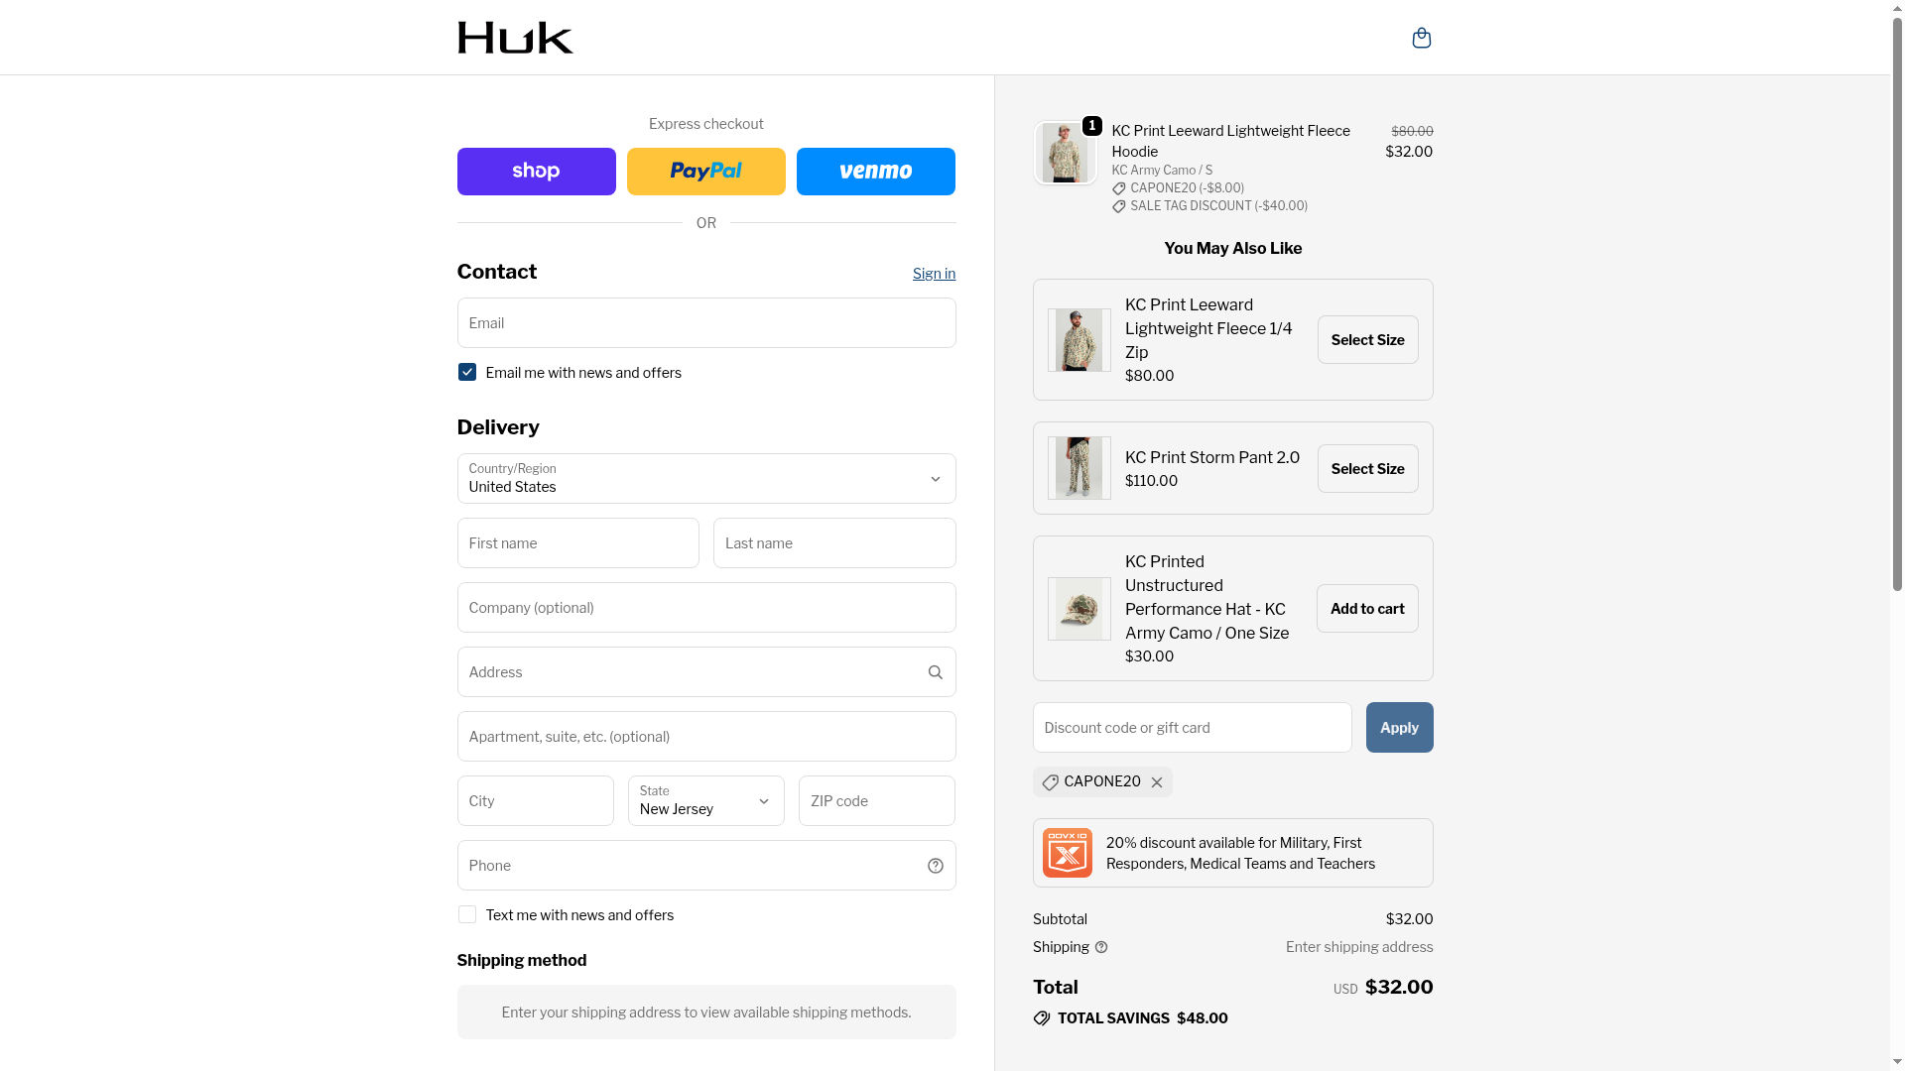1905x1071 pixels.
Task: Pay with PayPal express checkout
Action: [706, 172]
